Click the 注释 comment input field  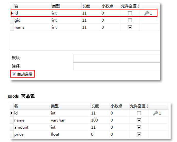117,66
